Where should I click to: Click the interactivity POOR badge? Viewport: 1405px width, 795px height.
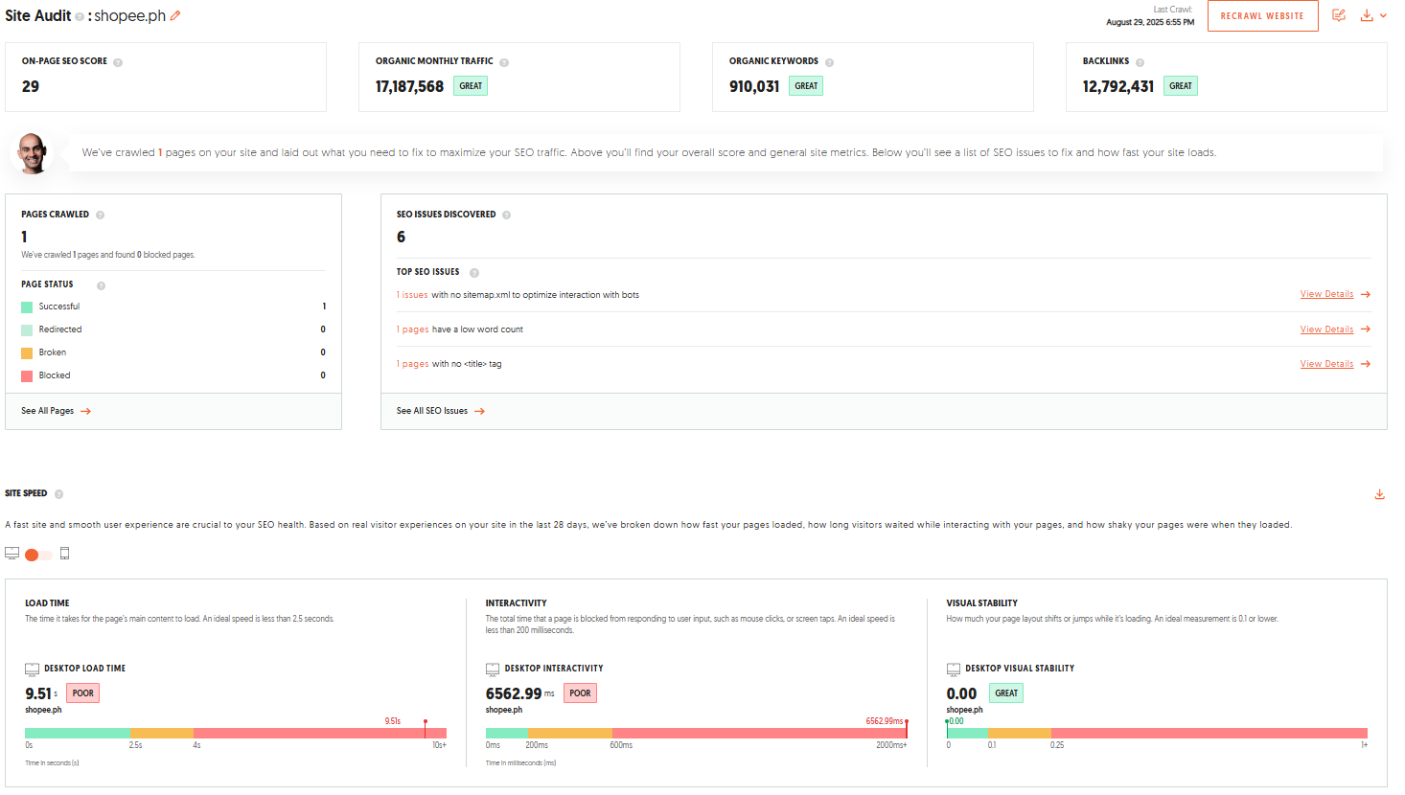pos(580,693)
